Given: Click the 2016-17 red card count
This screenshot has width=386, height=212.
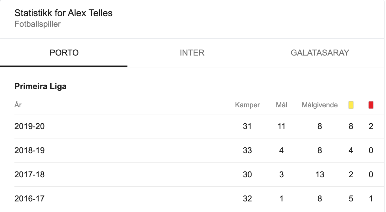Looking at the screenshot, I should click(371, 199).
